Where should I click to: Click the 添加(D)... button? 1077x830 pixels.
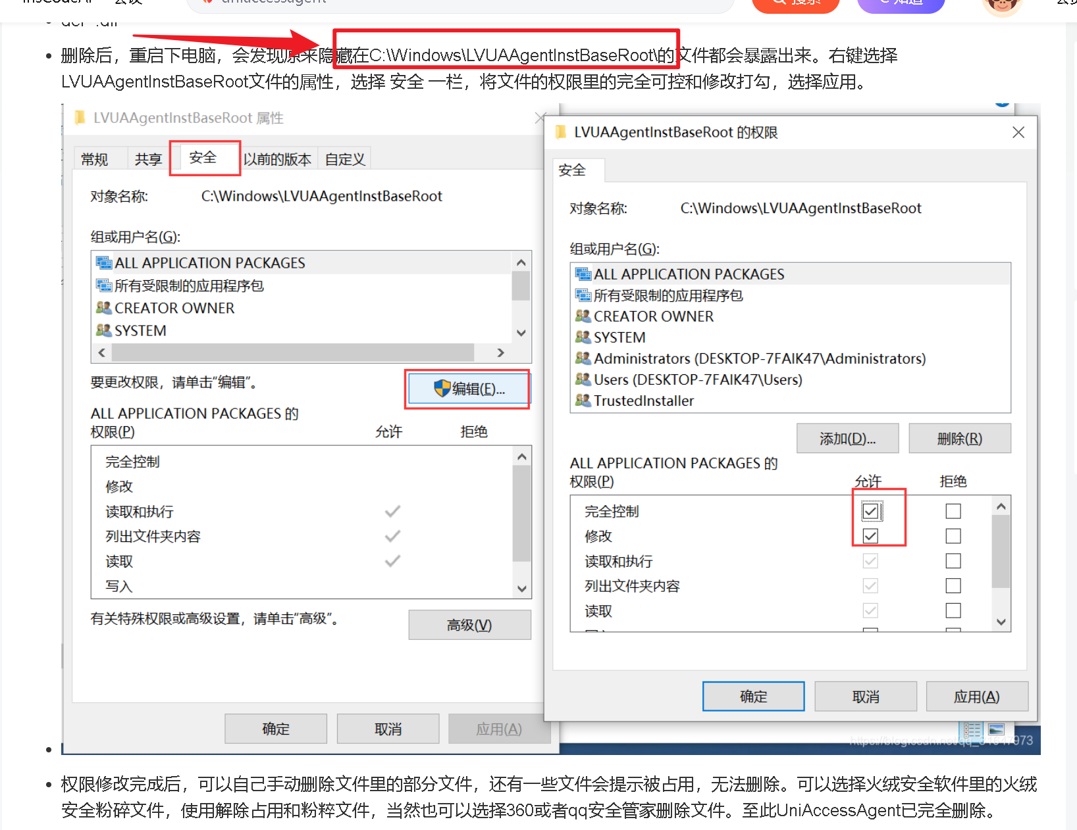click(x=847, y=439)
